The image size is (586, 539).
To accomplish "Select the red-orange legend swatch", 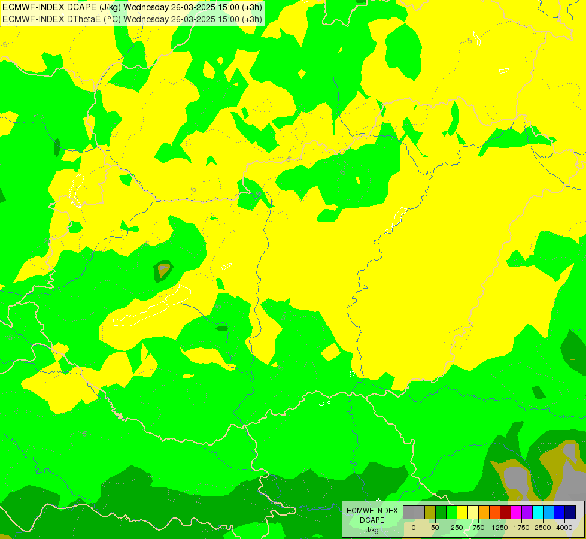I will point(495,512).
